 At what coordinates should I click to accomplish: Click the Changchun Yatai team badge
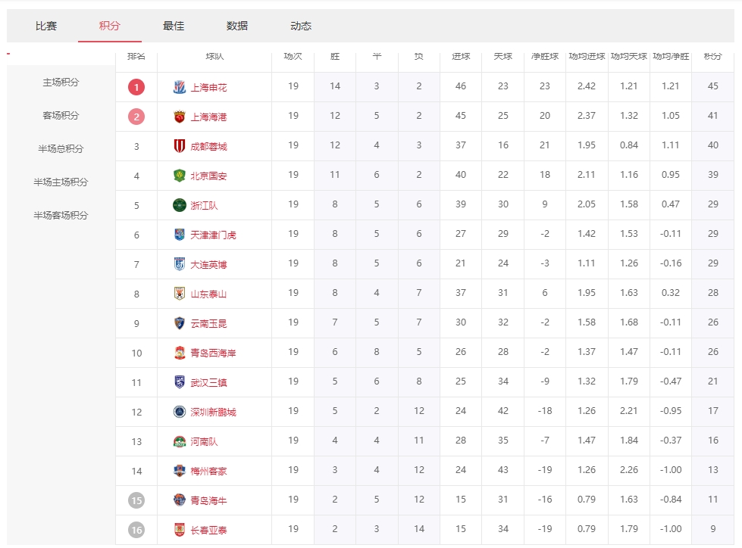click(x=180, y=530)
